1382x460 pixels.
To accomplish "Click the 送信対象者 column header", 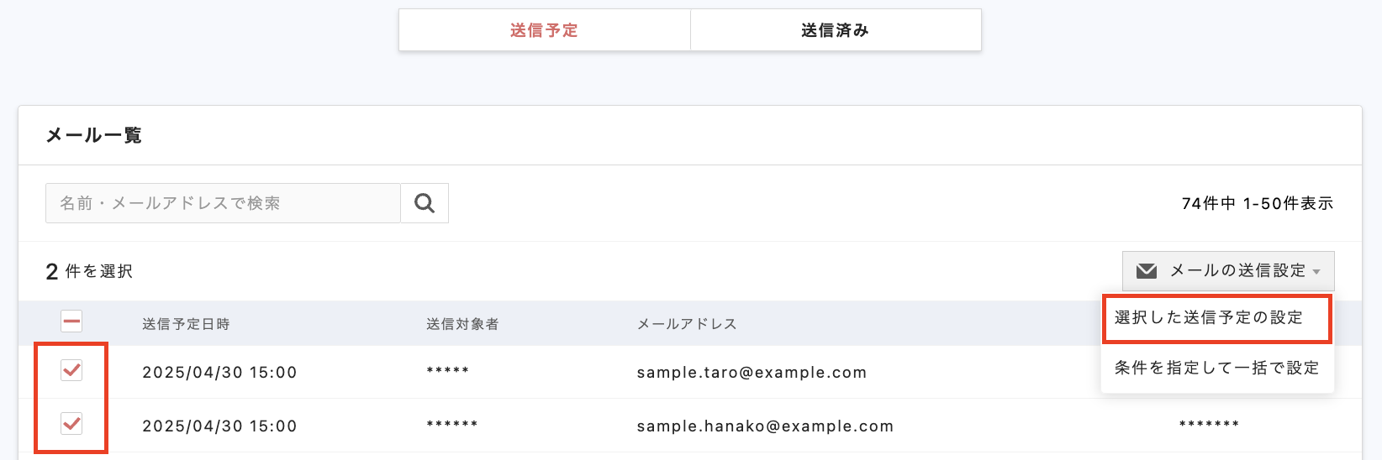I will (462, 324).
